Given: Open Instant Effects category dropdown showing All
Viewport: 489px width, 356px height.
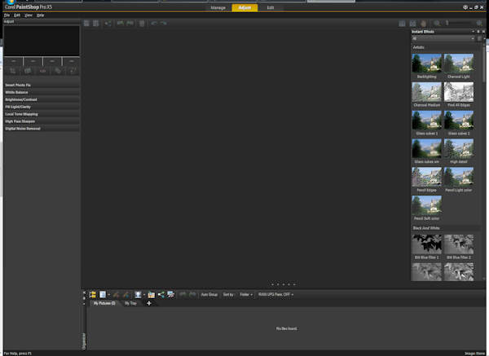Looking at the screenshot, I should (x=443, y=38).
